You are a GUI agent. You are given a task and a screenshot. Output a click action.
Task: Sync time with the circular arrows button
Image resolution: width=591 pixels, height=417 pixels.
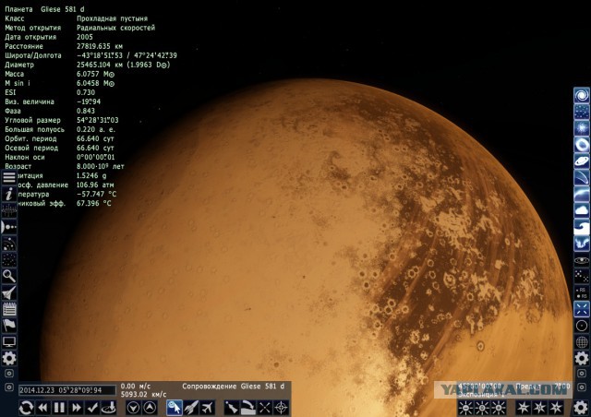26,408
